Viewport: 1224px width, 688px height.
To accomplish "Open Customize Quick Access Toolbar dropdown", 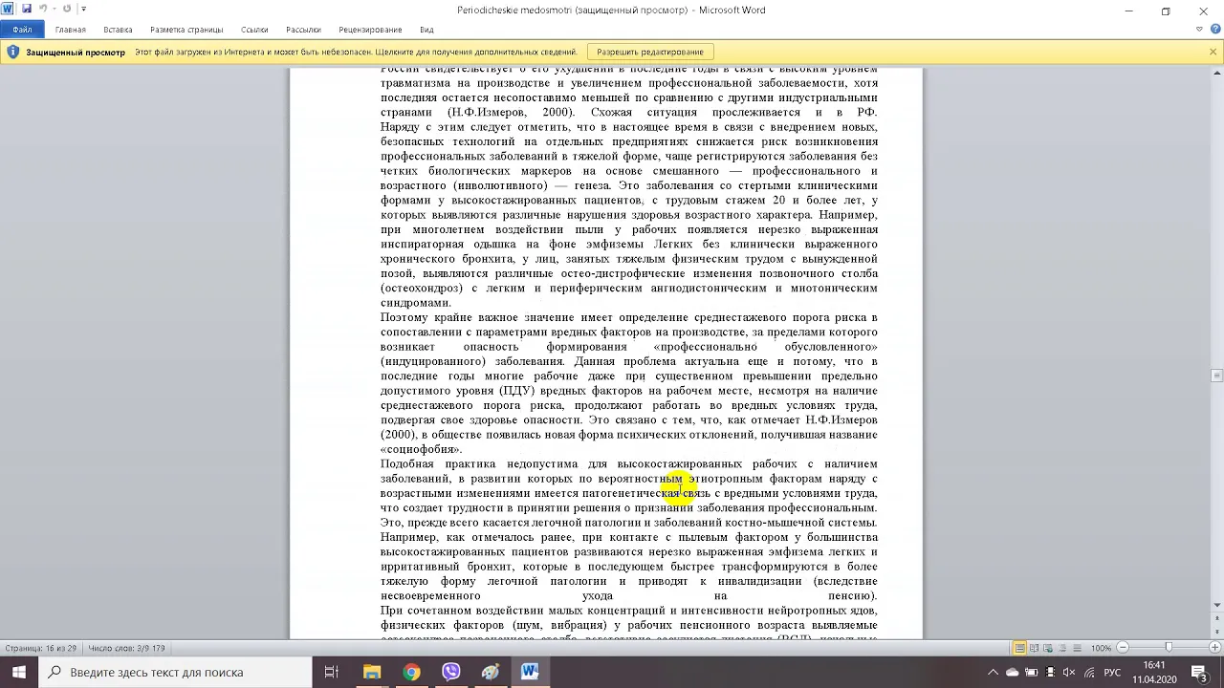I will click(x=83, y=10).
